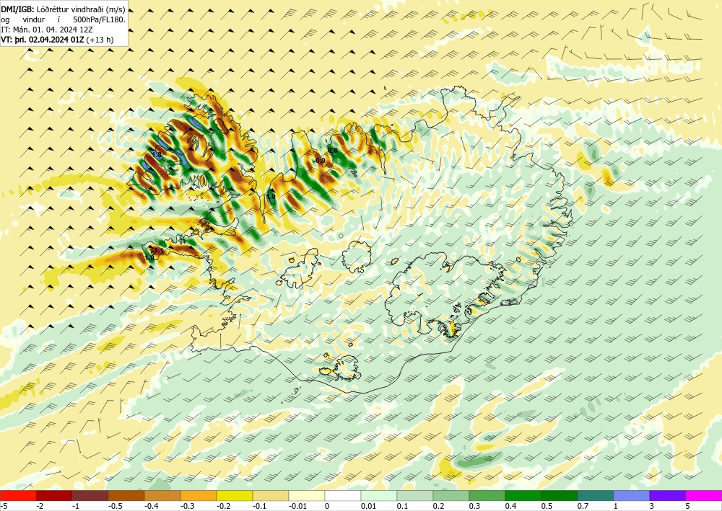
Task: Pick the palest green swatch between 0.01 and 0.1
Action: coord(379,496)
